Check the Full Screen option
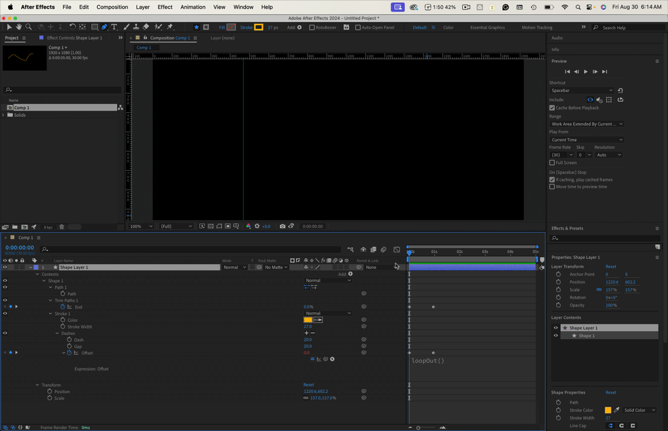The image size is (668, 431). [552, 163]
